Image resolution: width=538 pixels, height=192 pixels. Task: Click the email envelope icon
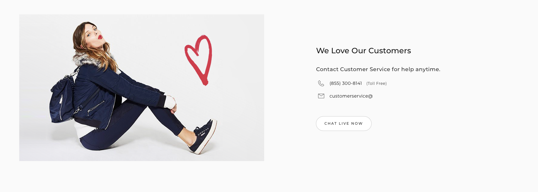pos(321,96)
